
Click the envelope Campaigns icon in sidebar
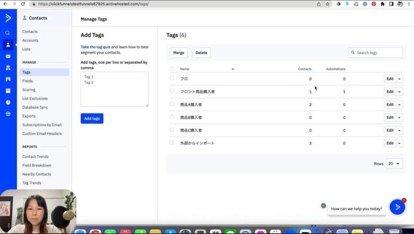tap(8, 56)
